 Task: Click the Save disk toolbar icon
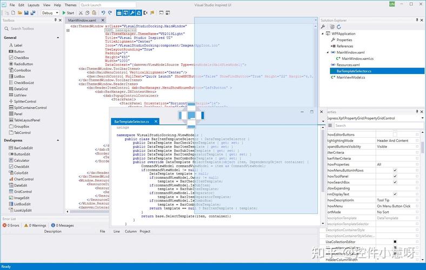tap(26, 12)
